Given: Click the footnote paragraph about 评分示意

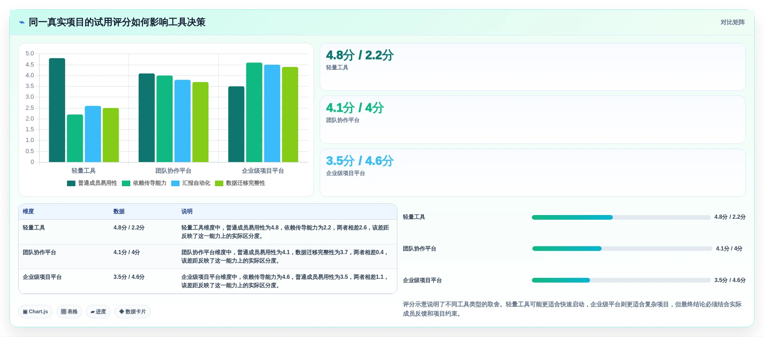Looking at the screenshot, I should click(572, 309).
